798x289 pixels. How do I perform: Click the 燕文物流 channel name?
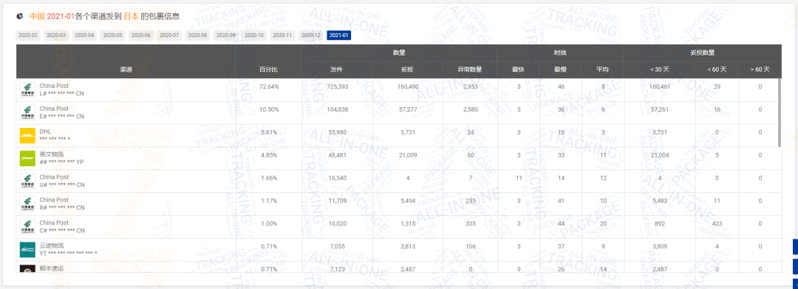tap(52, 154)
